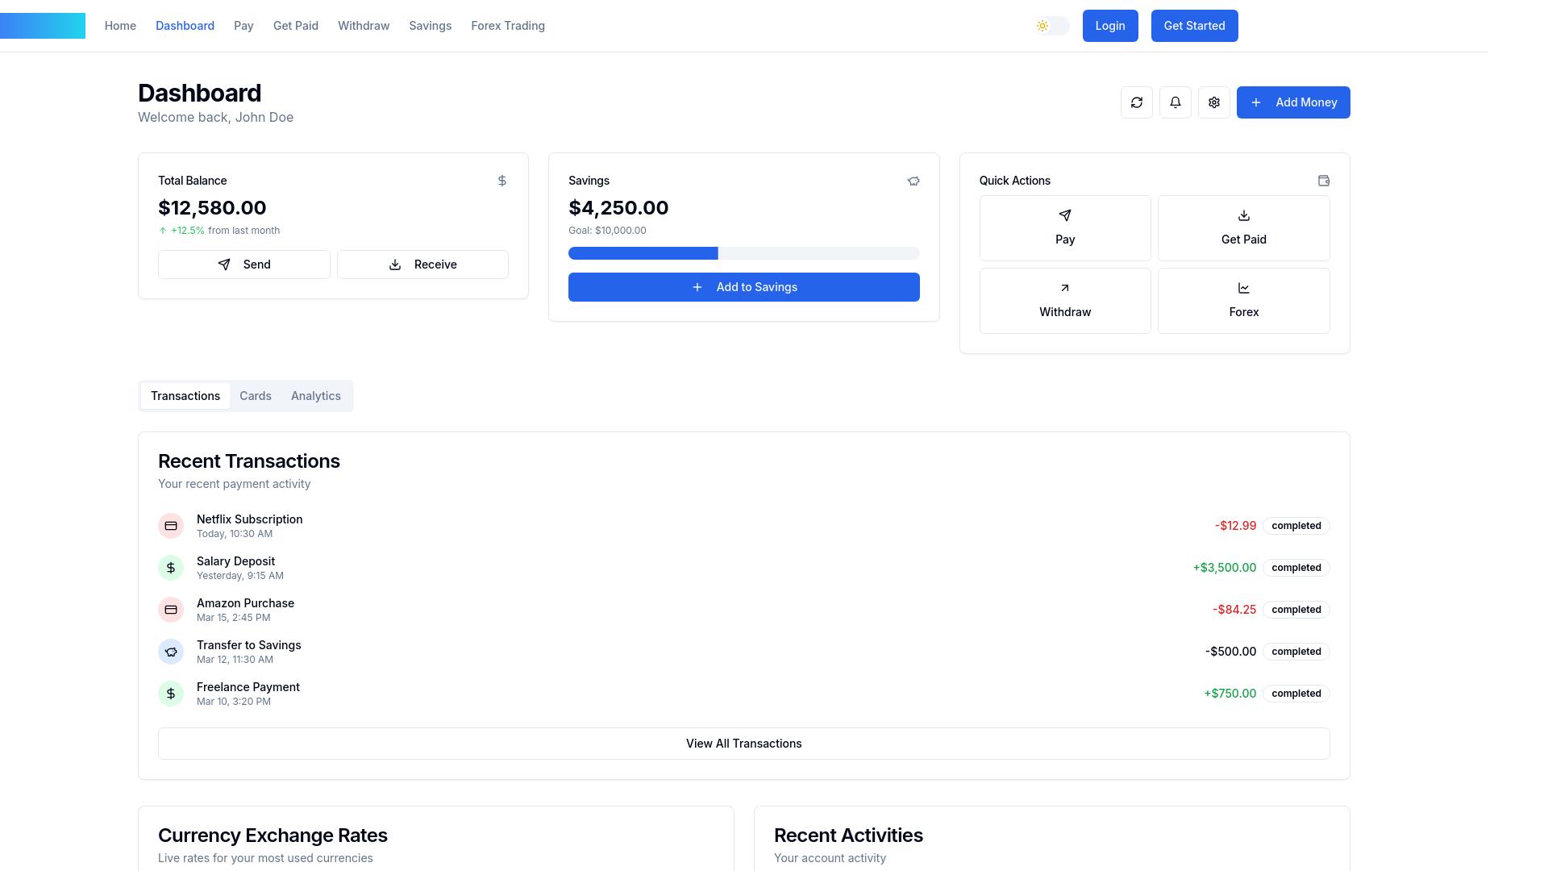Viewport: 1548px width, 871px height.
Task: Click the Get Started button
Action: (1194, 26)
